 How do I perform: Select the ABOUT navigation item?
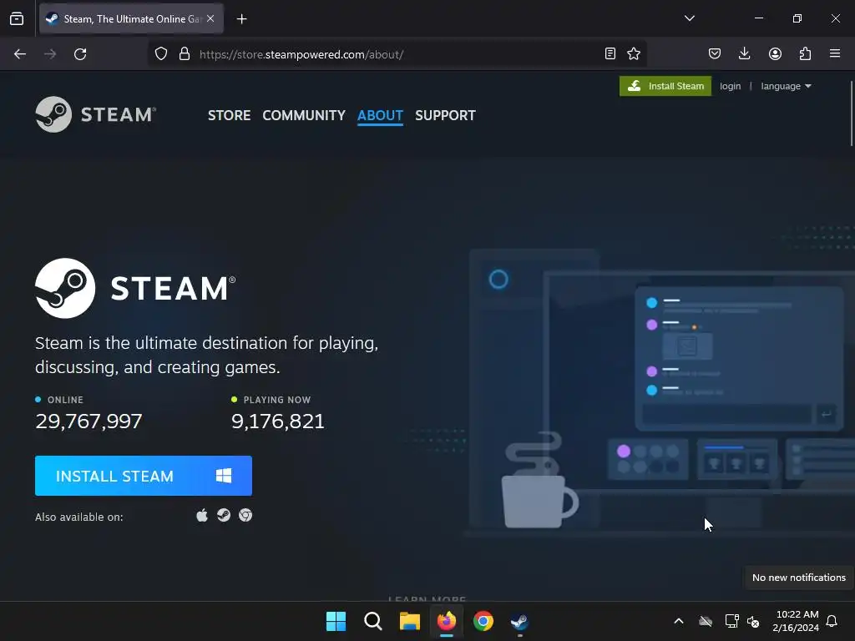380,115
